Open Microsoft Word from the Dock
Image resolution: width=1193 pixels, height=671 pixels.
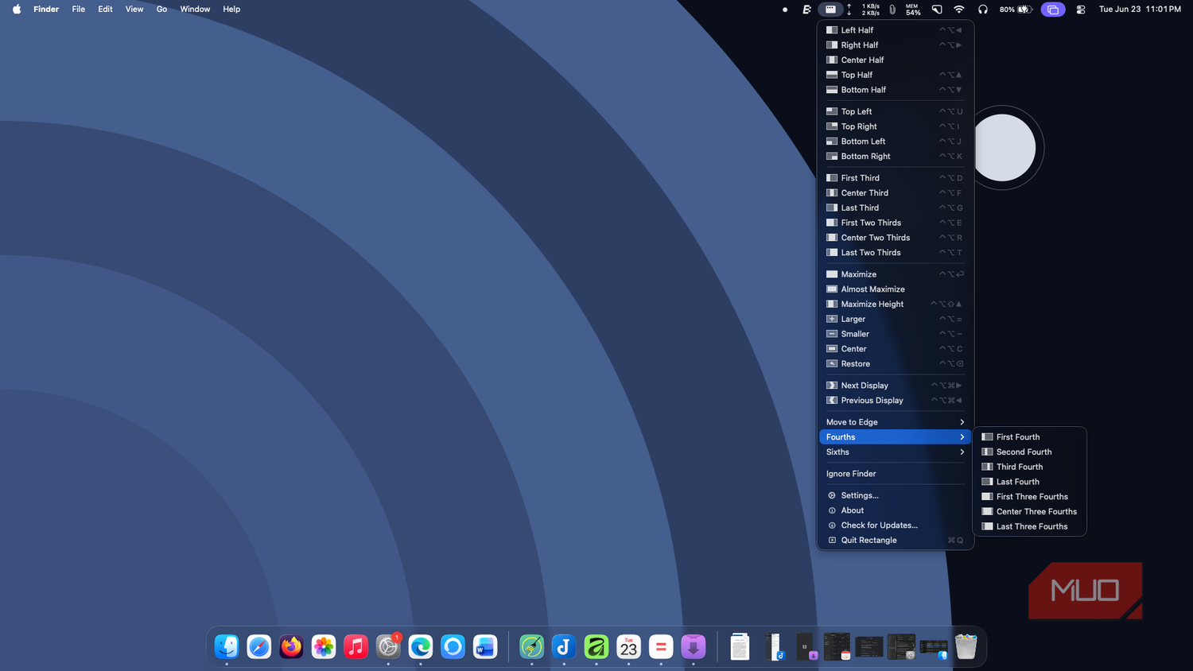click(485, 647)
